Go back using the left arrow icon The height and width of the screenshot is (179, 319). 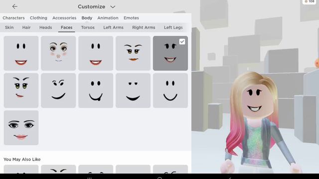coord(14,6)
